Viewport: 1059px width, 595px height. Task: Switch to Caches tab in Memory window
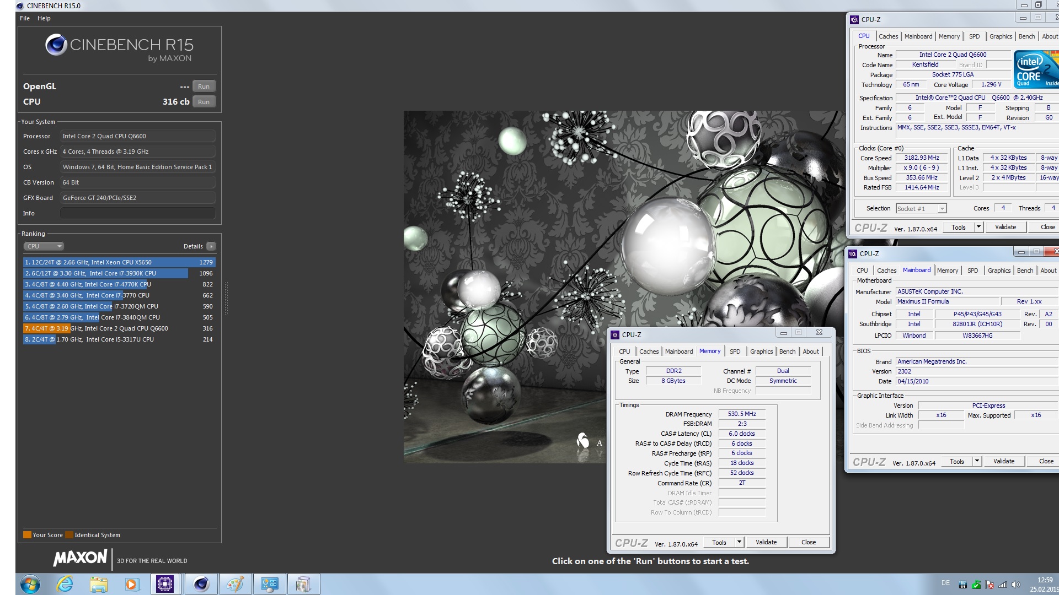(x=649, y=351)
